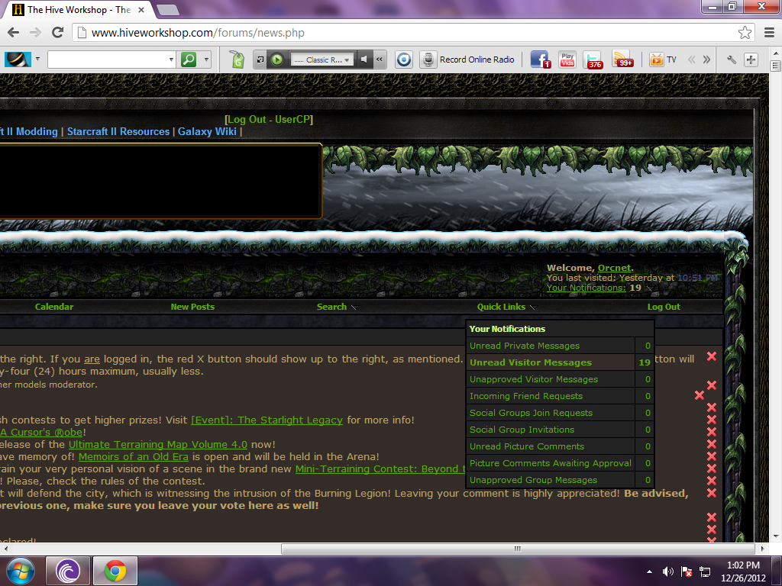This screenshot has width=782, height=586.
Task: Open toolbar options wrench icon
Action: pos(732,60)
